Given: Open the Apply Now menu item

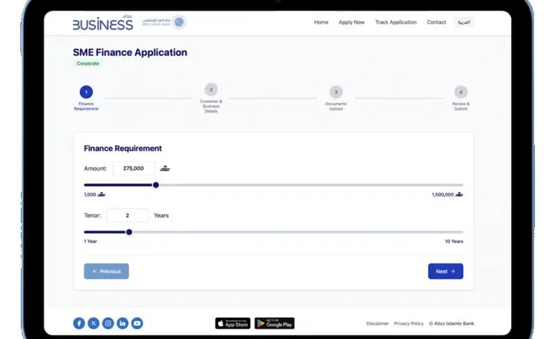Looking at the screenshot, I should (352, 22).
